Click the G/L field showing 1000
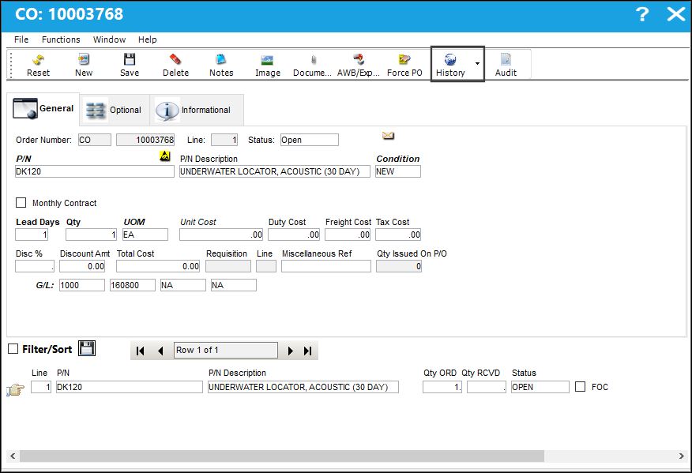The height and width of the screenshot is (473, 692). [x=82, y=285]
